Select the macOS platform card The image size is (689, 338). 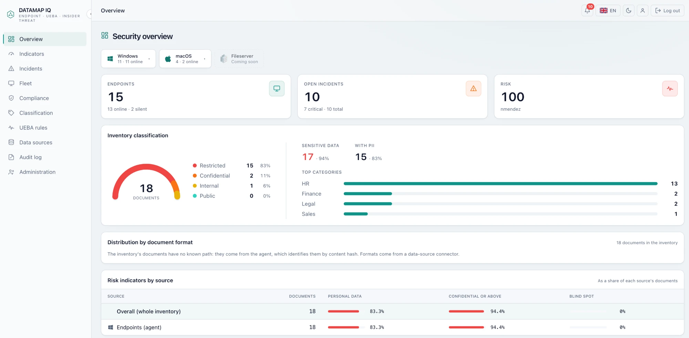click(x=185, y=59)
